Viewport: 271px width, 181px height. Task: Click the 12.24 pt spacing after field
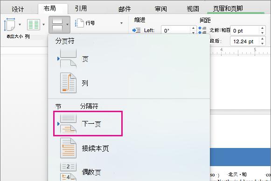coord(244,41)
